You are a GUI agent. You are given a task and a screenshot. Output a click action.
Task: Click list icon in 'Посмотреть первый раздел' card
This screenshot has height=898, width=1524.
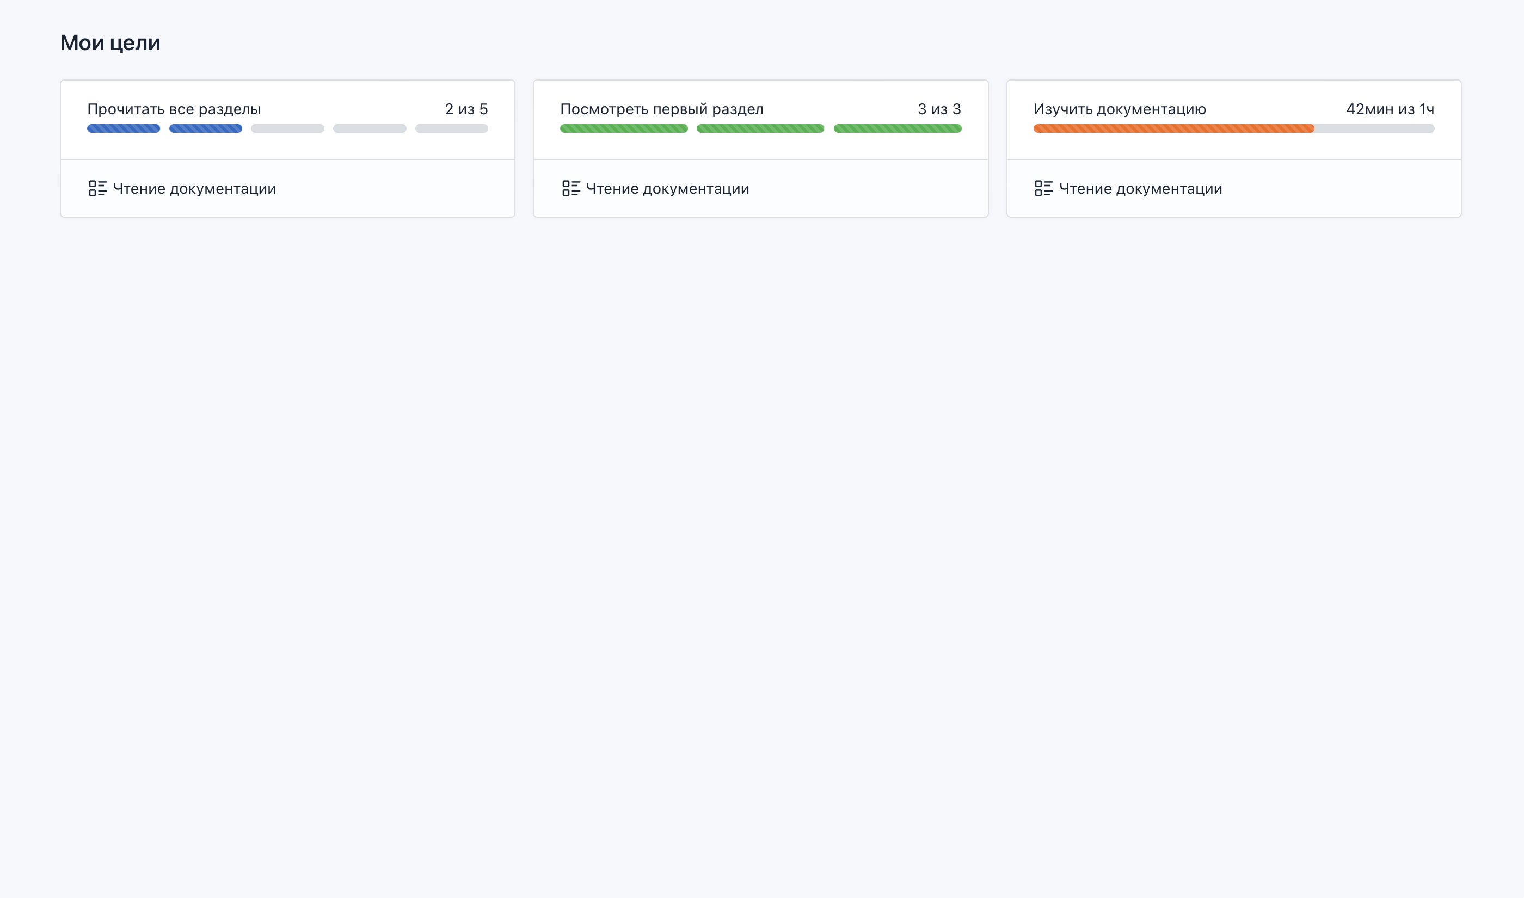pyautogui.click(x=570, y=188)
